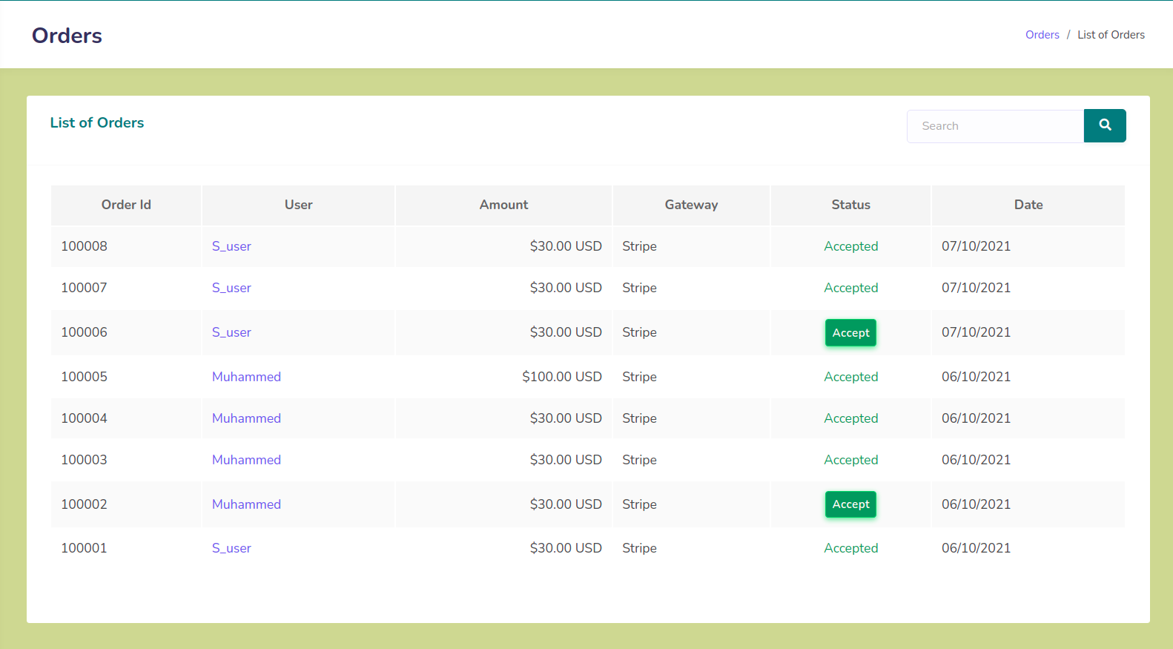The image size is (1173, 649).
Task: Open S_user profile for order 100001
Action: click(231, 548)
